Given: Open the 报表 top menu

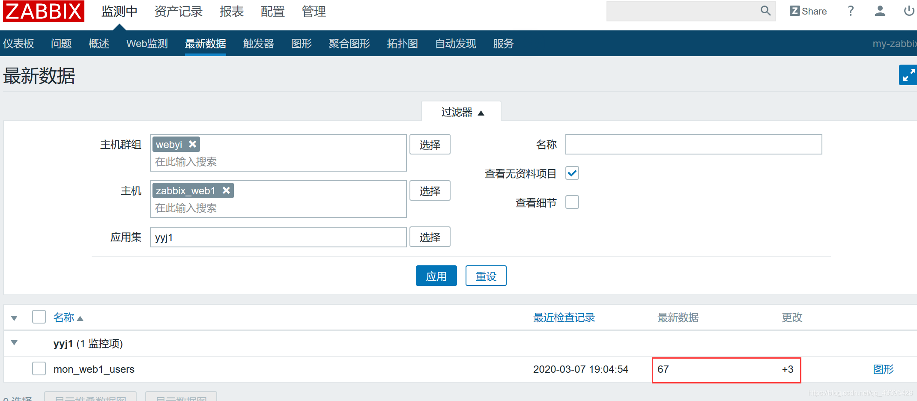Looking at the screenshot, I should pos(231,12).
